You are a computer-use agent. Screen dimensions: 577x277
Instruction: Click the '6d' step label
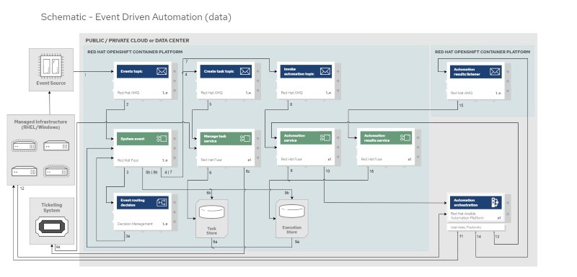coord(58,248)
